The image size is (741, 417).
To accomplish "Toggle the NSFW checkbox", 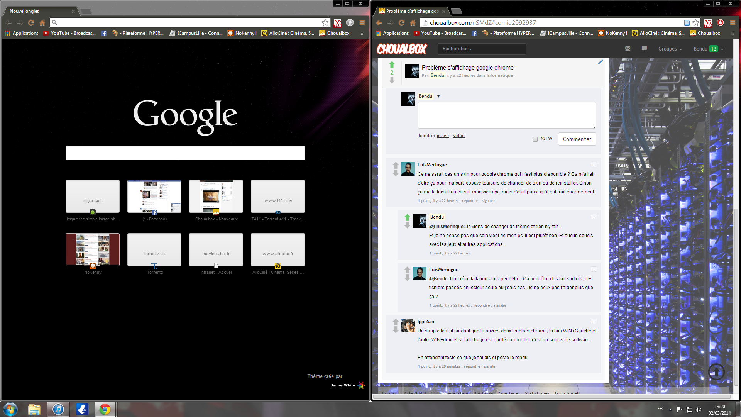I will point(535,139).
